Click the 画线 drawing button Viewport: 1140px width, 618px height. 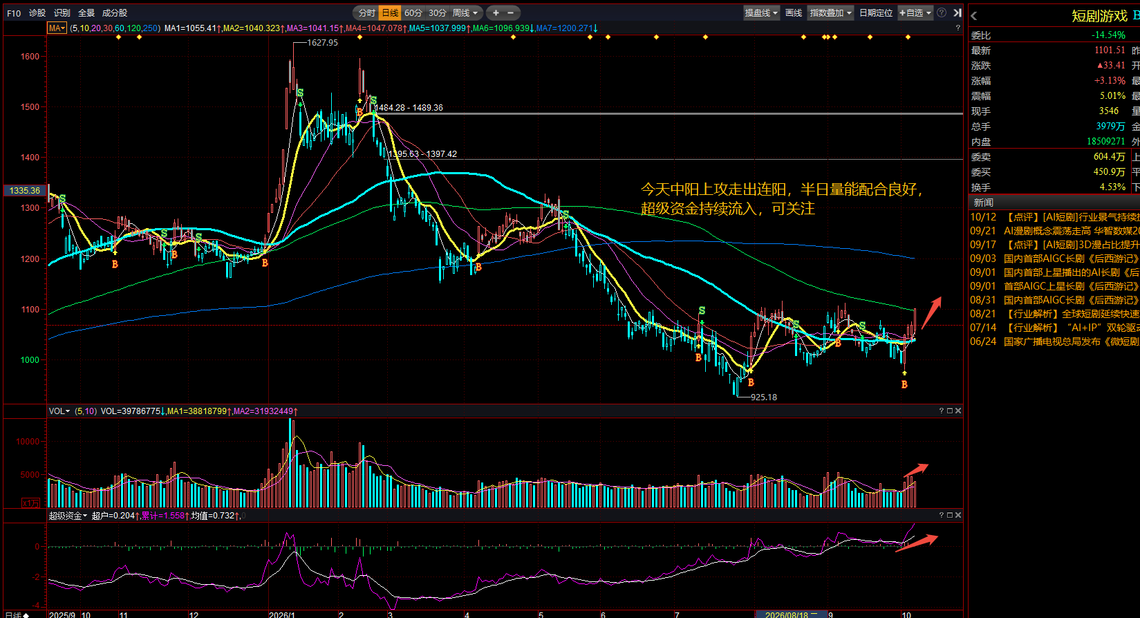794,12
